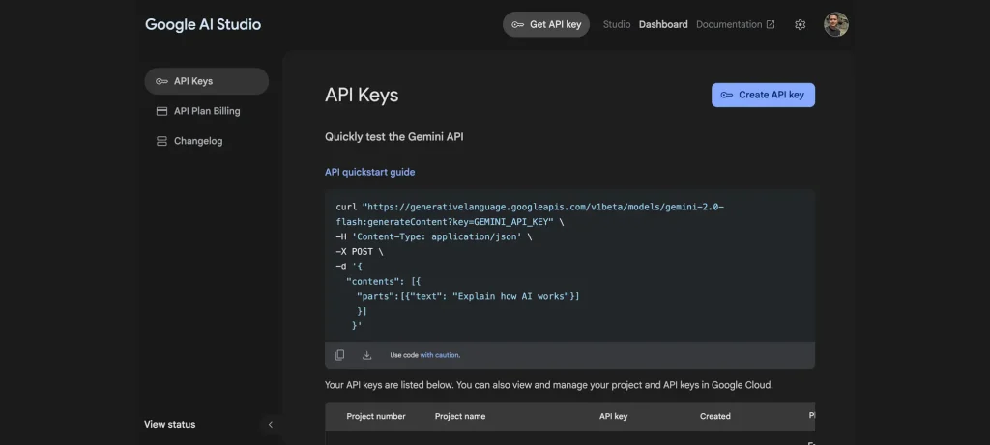
Task: Click the Project name column header
Action: point(460,416)
